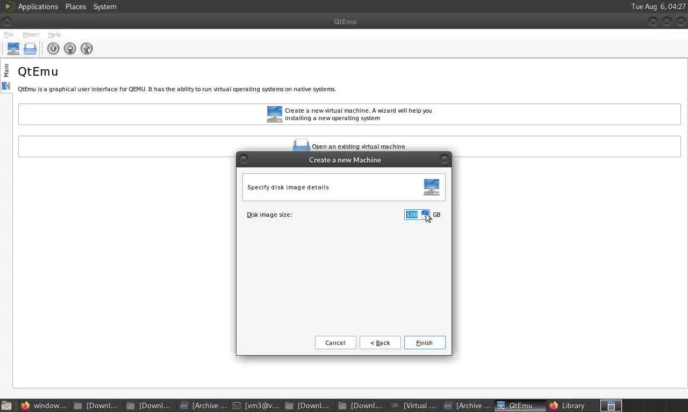Cancel the Create a new Machine wizard
688x412 pixels.
335,343
